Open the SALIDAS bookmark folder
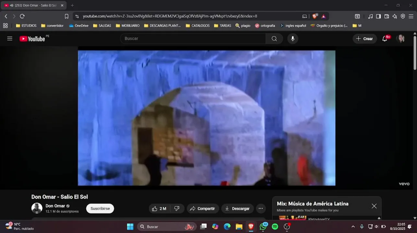The image size is (417, 233). point(102,26)
